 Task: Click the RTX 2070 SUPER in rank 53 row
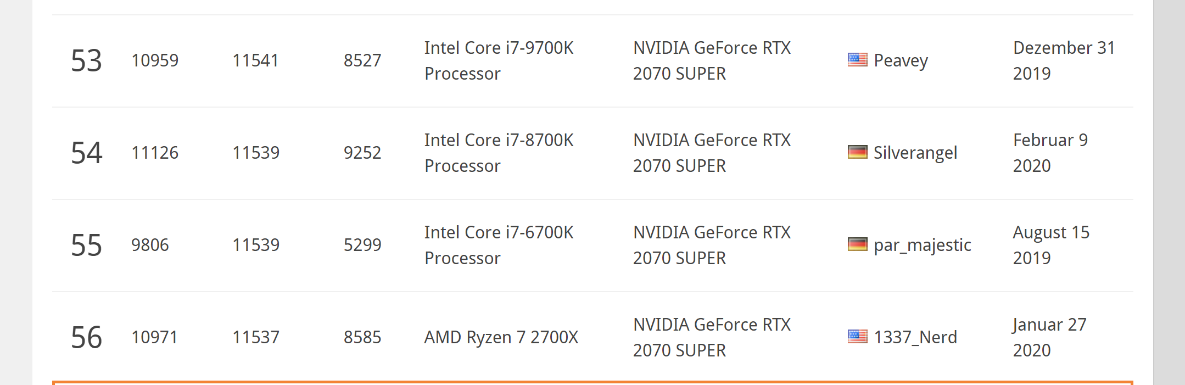click(712, 60)
